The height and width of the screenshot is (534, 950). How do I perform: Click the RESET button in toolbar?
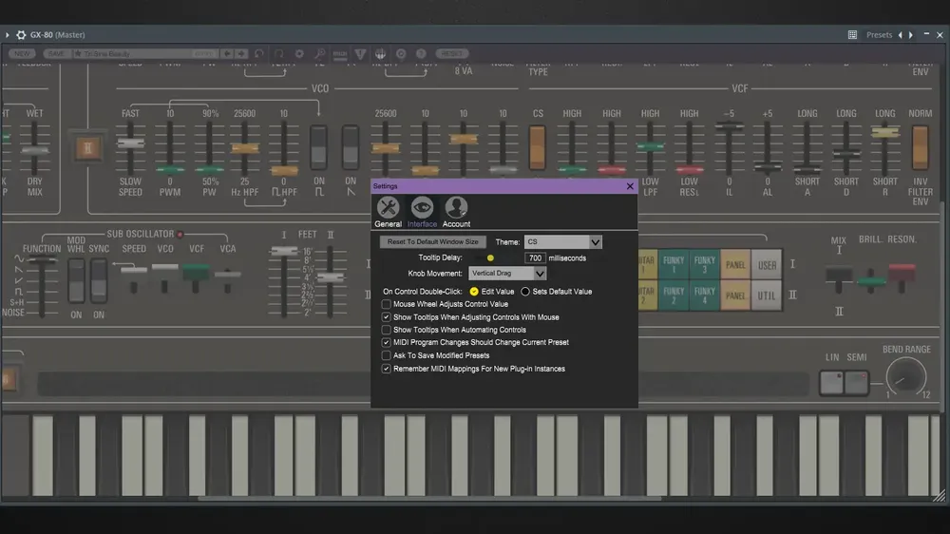pos(452,54)
